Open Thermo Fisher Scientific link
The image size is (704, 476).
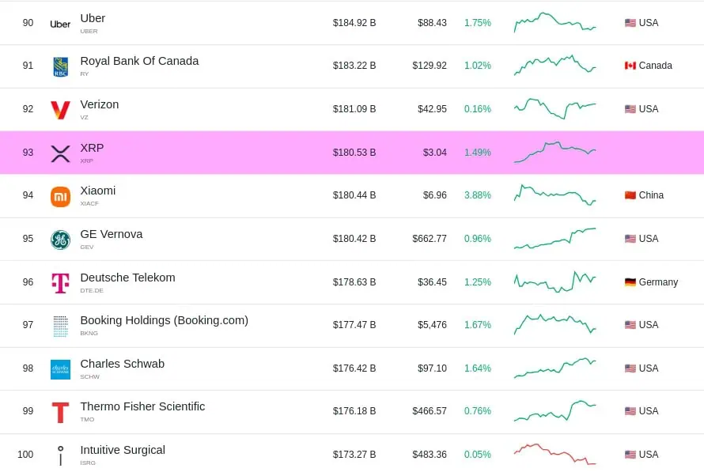coord(142,406)
